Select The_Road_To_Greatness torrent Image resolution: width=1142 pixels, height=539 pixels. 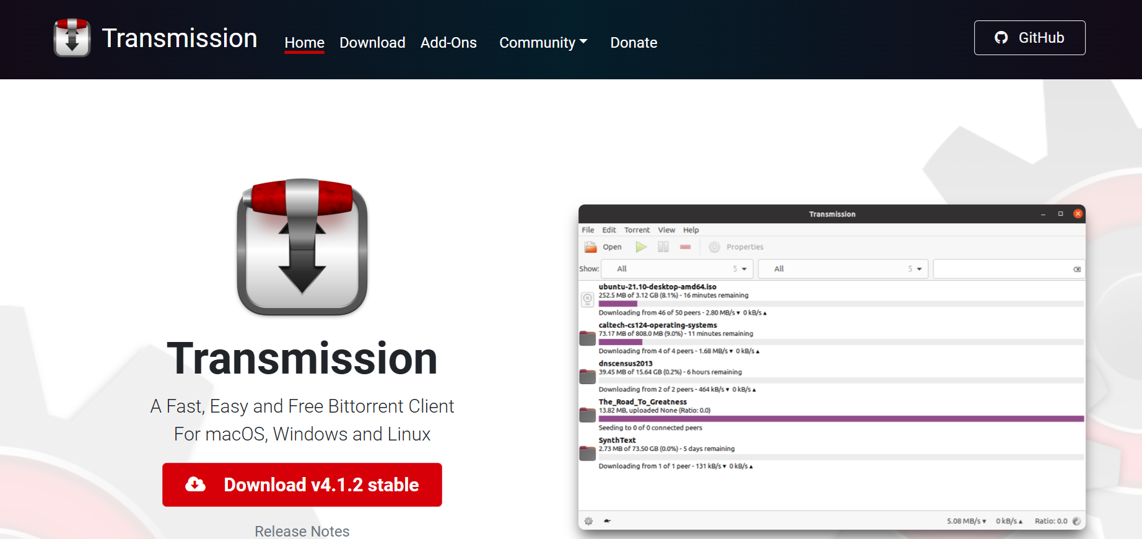coord(832,415)
